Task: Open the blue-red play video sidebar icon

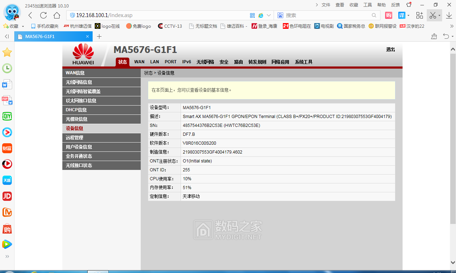Action: point(7,132)
